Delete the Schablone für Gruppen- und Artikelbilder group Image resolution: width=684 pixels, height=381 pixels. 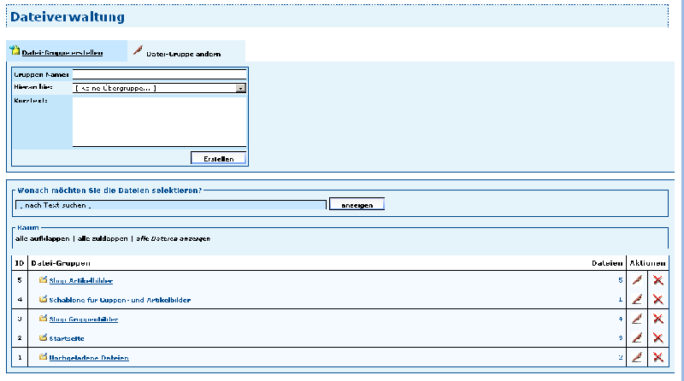[657, 299]
